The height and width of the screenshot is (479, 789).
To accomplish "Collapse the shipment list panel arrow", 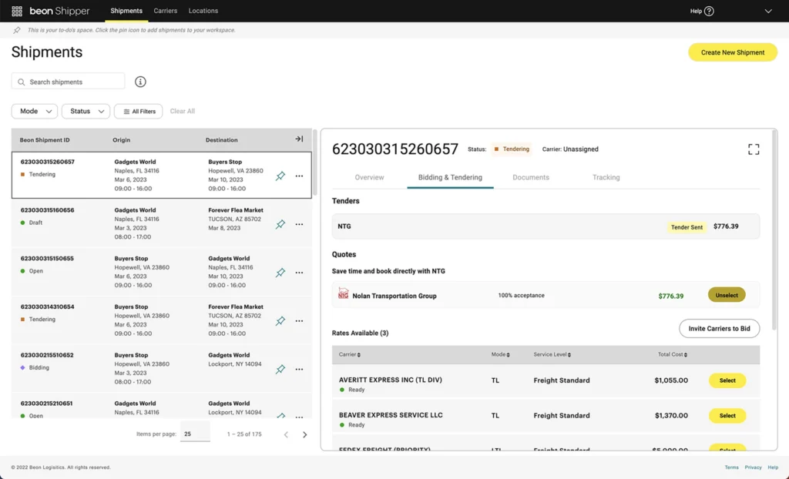I will pos(299,139).
